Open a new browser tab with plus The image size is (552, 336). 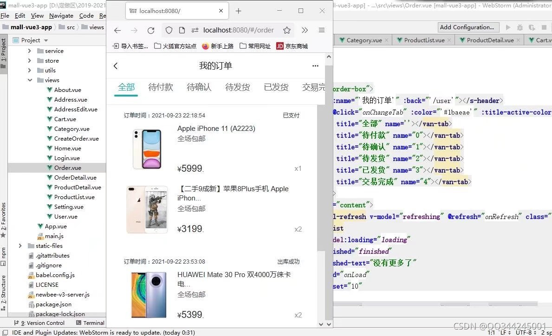[238, 11]
